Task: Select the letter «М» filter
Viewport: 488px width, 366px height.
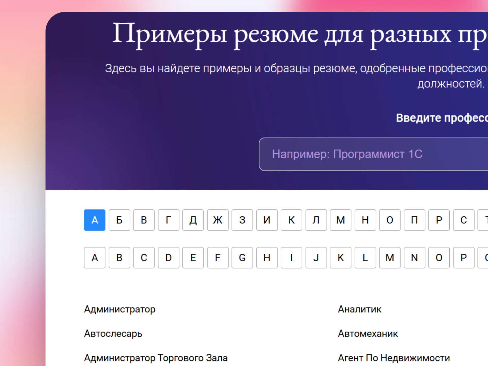Action: click(341, 220)
